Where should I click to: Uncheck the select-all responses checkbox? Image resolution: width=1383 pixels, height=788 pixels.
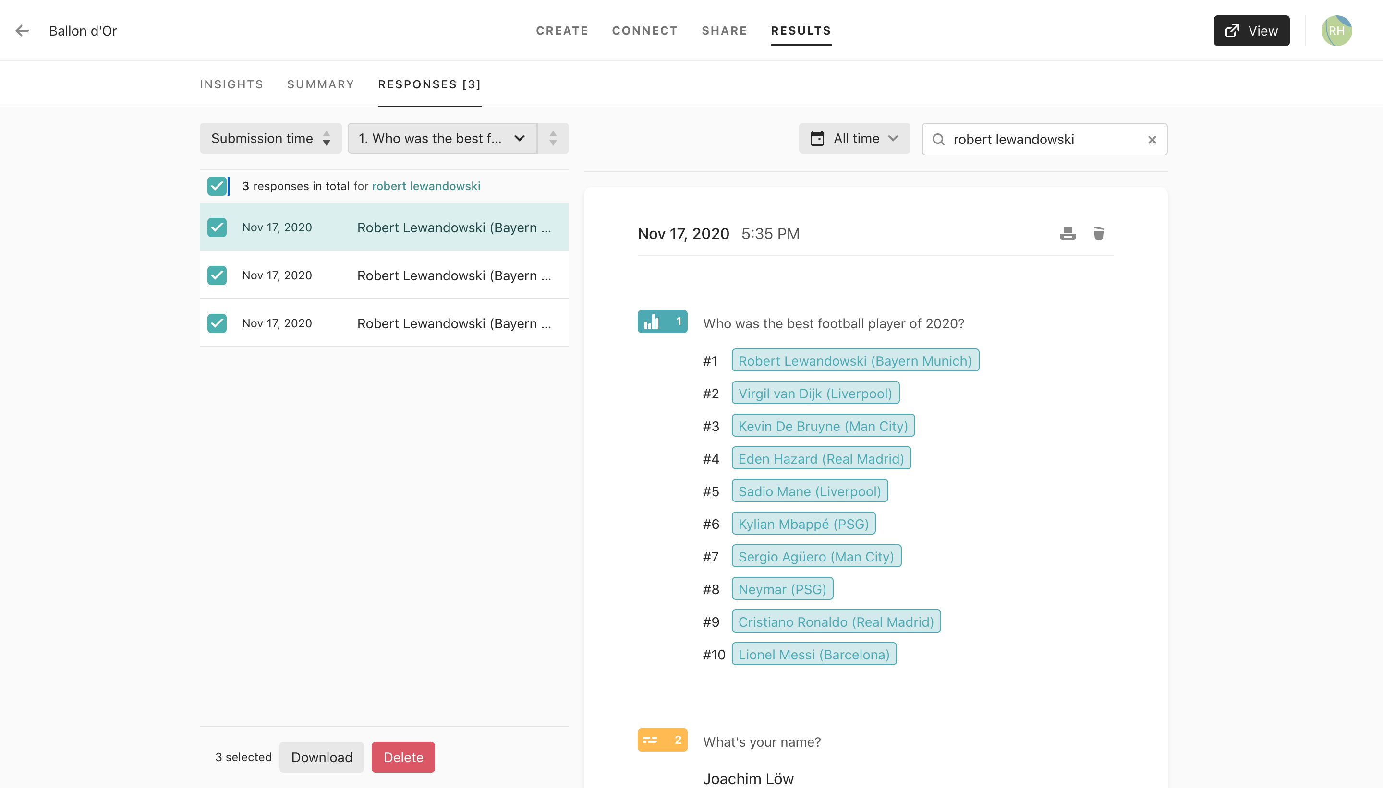217,186
